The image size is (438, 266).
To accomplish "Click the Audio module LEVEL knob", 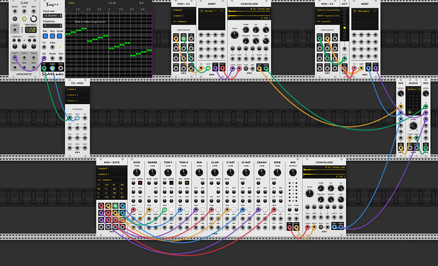I will tap(413, 126).
